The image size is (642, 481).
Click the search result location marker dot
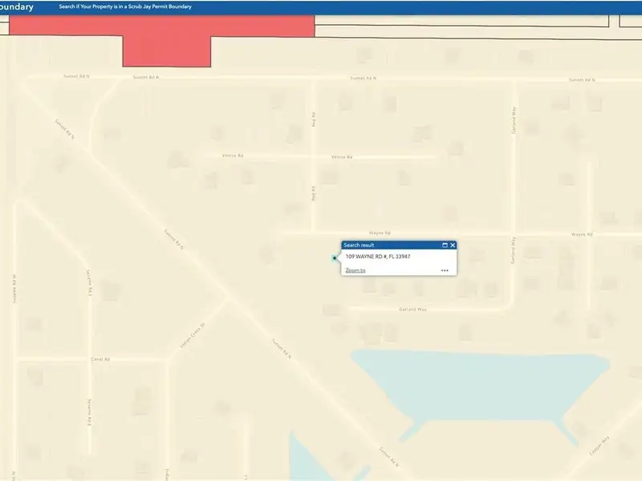click(335, 258)
